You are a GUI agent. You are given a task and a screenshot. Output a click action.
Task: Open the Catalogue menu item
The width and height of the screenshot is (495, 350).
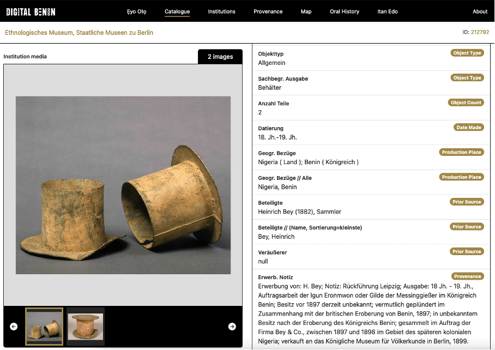(177, 11)
